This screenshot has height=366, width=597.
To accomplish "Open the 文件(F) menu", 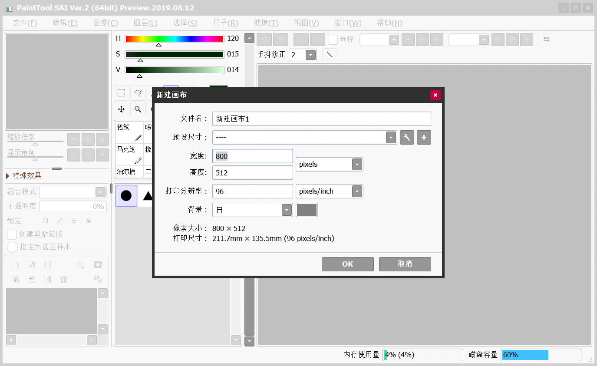I will pyautogui.click(x=25, y=23).
